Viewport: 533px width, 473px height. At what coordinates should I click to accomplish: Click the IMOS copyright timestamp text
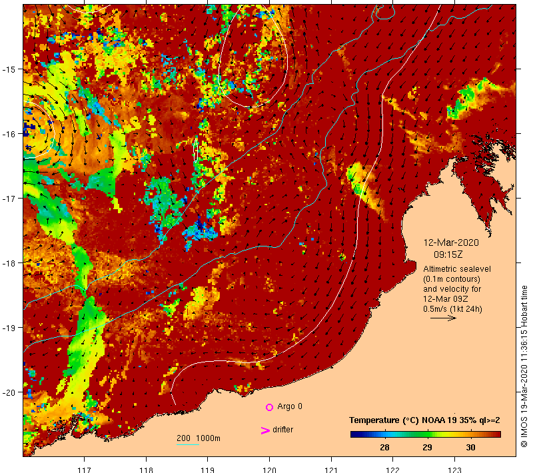coord(524,366)
